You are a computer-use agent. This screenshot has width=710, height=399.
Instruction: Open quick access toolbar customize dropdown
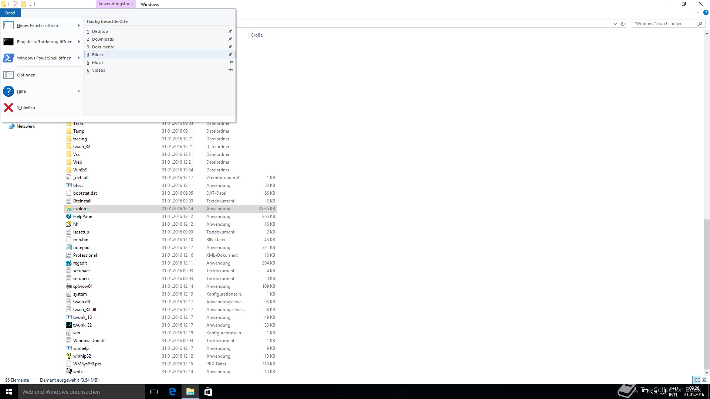pos(30,4)
